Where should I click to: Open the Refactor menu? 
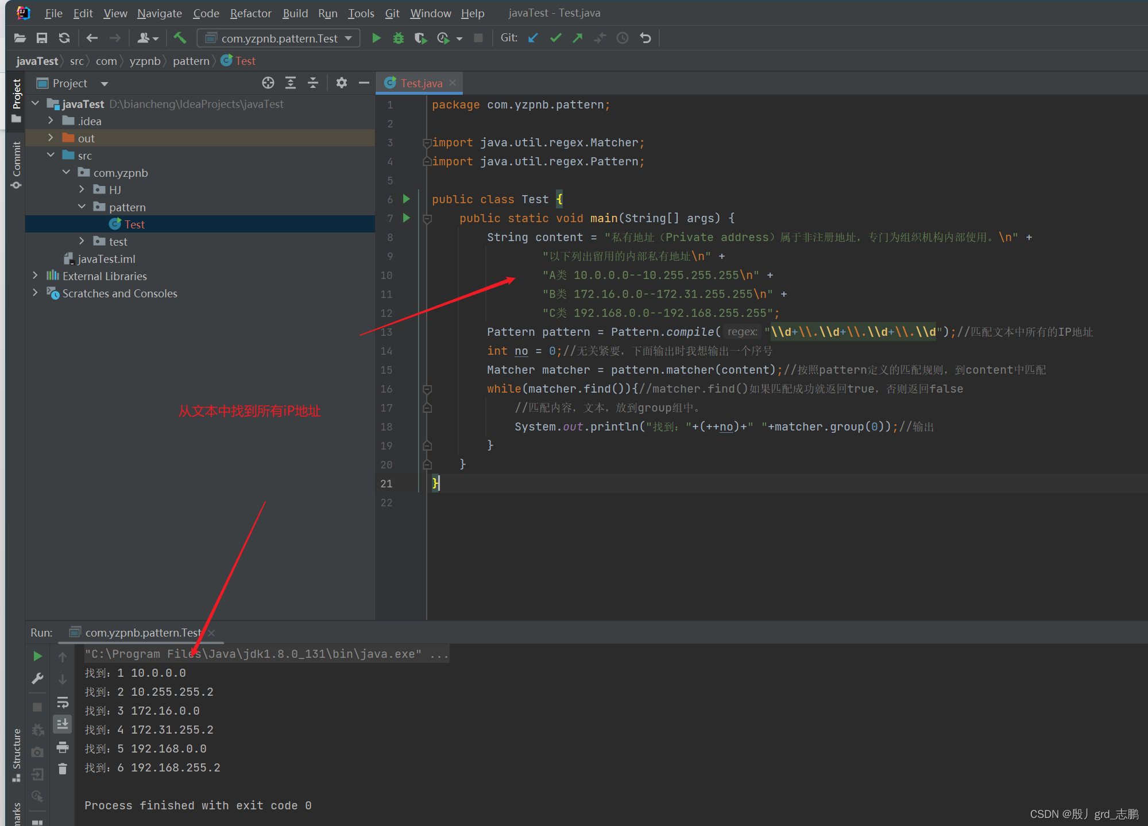coord(250,13)
